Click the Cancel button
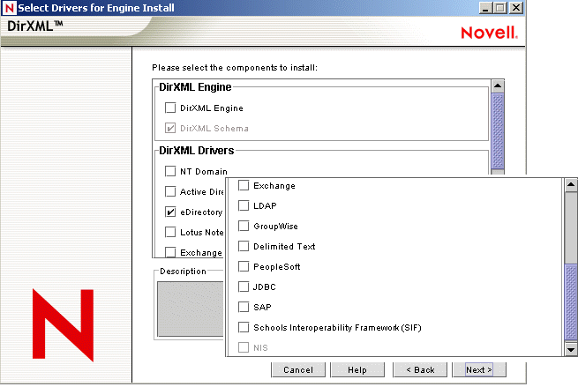The width and height of the screenshot is (578, 387). (x=298, y=369)
